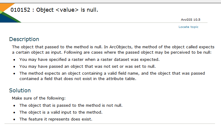Viewport: 221px width, 125px height.
Task: Click the Locate topic link
Action: [x=188, y=27]
